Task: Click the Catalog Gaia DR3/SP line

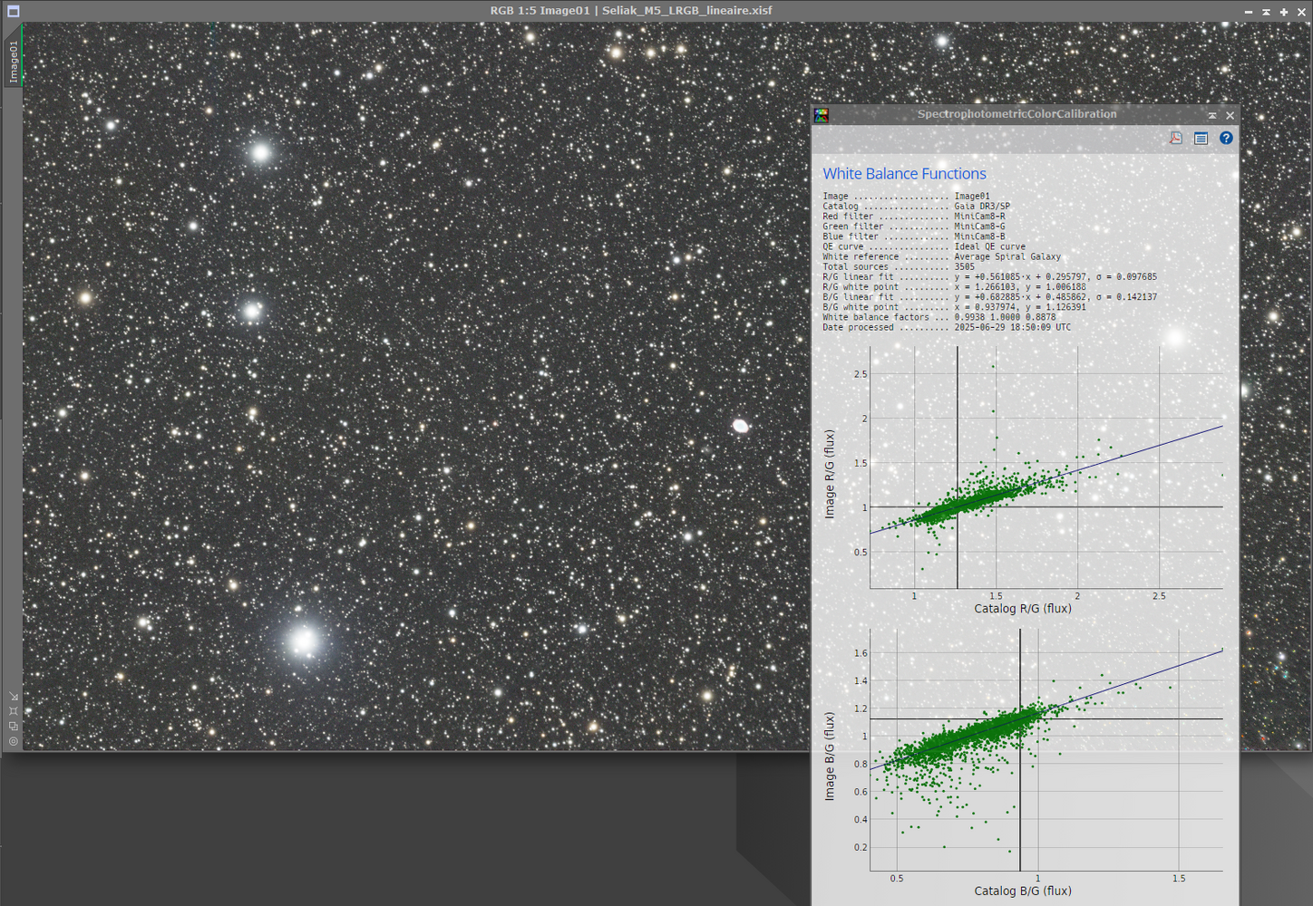Action: (x=916, y=207)
